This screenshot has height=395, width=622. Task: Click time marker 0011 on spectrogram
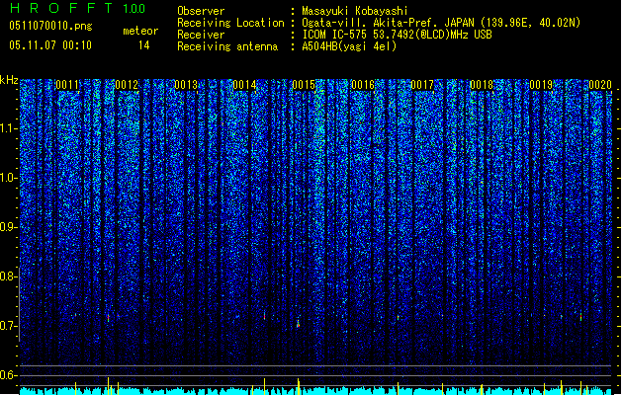(x=67, y=85)
